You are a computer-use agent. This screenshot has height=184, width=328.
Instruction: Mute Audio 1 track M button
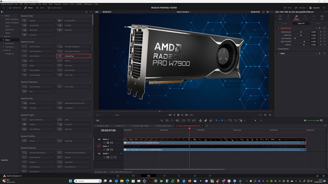(x=115, y=157)
